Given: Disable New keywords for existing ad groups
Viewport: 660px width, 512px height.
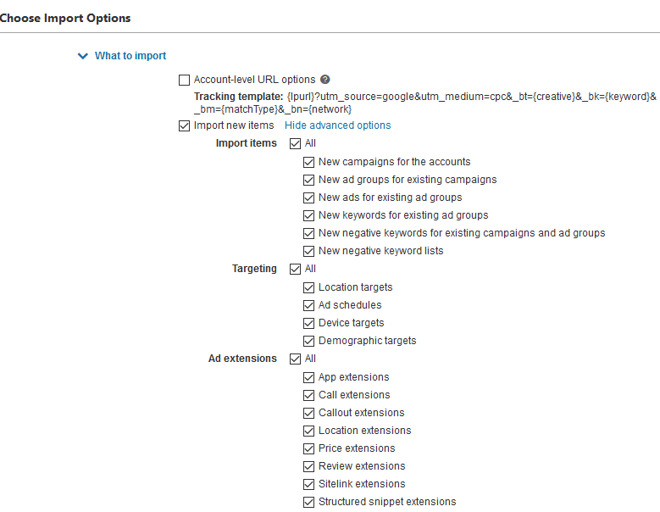Looking at the screenshot, I should [308, 215].
